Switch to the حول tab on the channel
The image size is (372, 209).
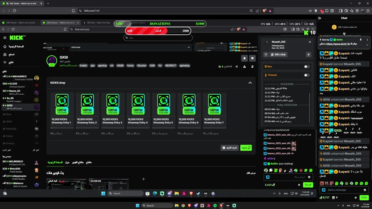67,162
